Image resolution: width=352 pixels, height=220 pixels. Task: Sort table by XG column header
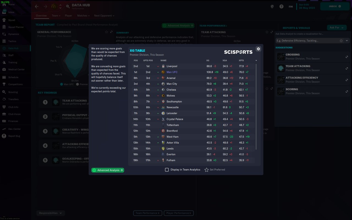tap(208, 61)
